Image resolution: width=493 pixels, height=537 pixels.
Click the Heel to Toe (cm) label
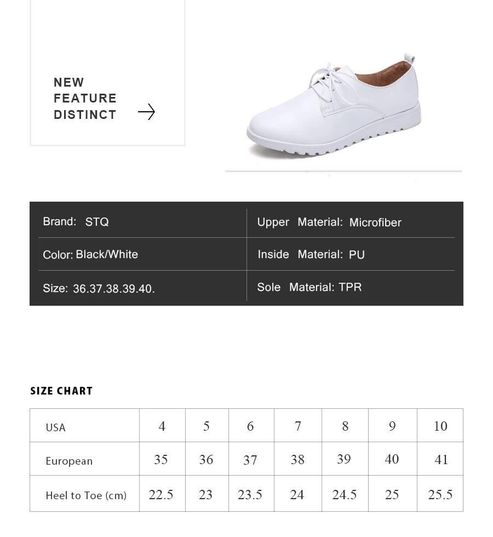(86, 495)
